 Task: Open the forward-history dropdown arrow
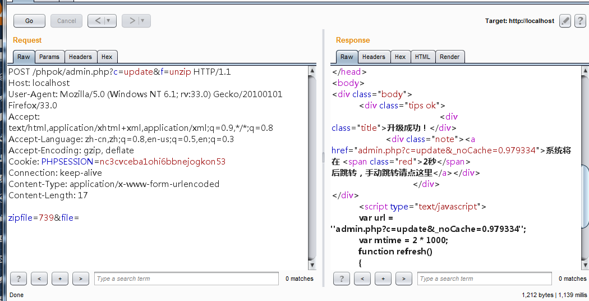[x=144, y=21]
